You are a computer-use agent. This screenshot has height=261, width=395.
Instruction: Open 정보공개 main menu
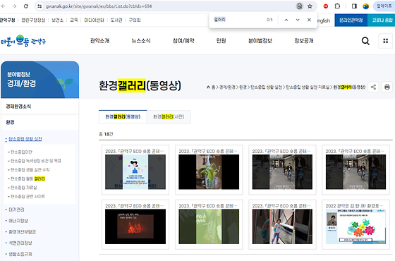tap(304, 41)
